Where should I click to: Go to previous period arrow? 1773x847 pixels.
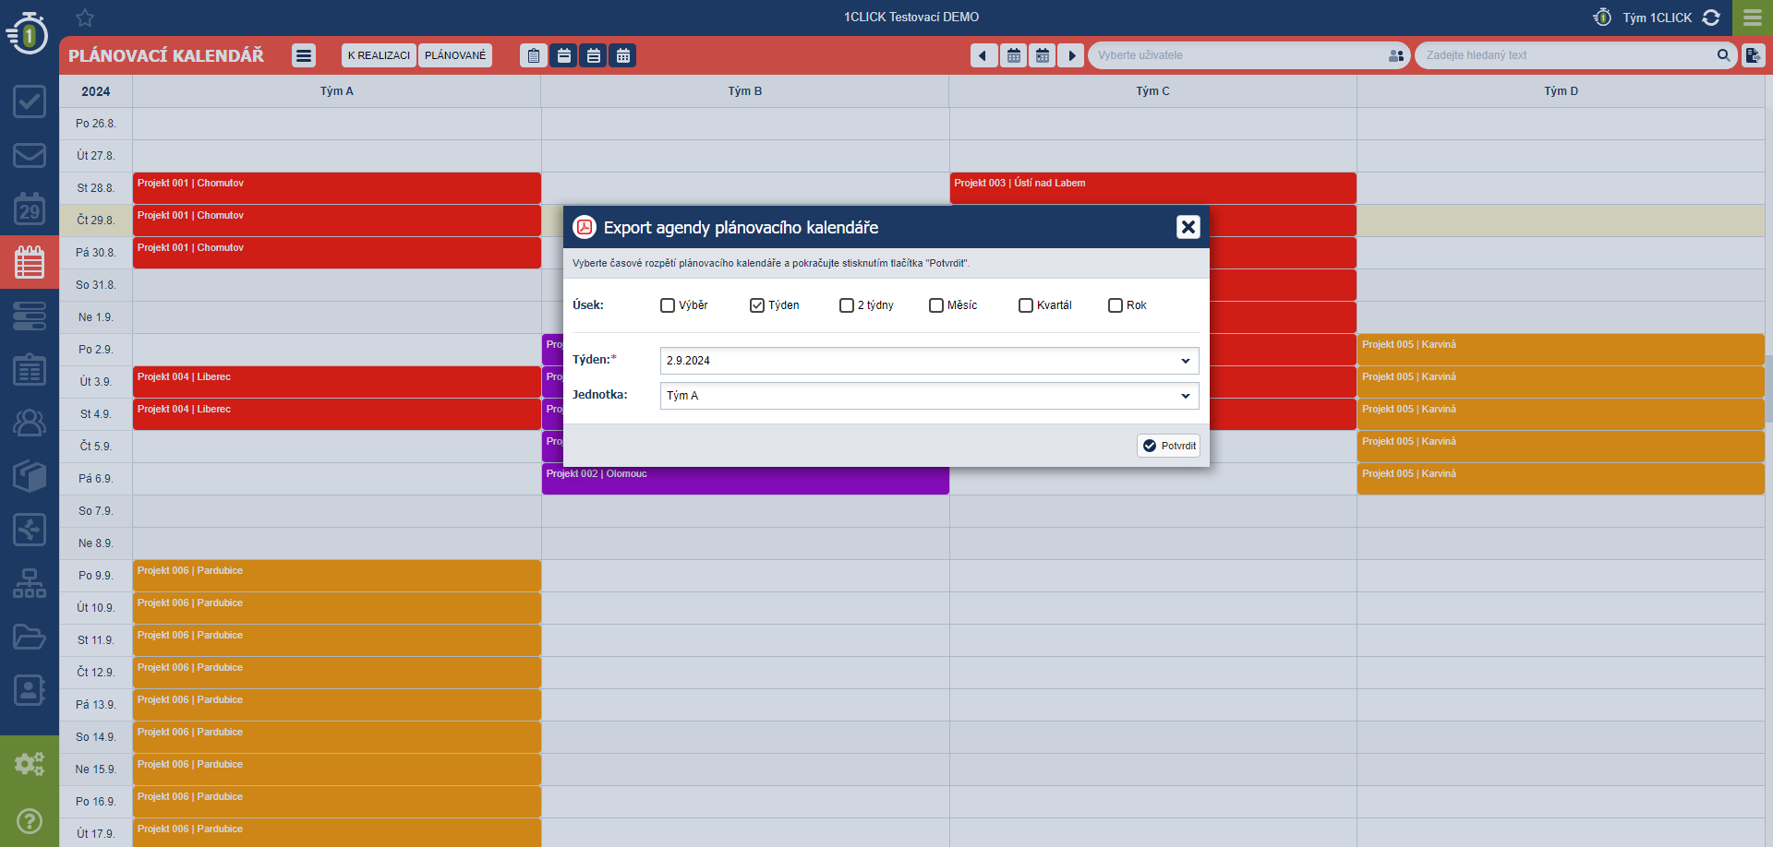983,55
